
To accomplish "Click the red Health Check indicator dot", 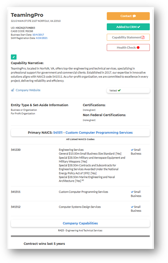I will click(x=138, y=47).
